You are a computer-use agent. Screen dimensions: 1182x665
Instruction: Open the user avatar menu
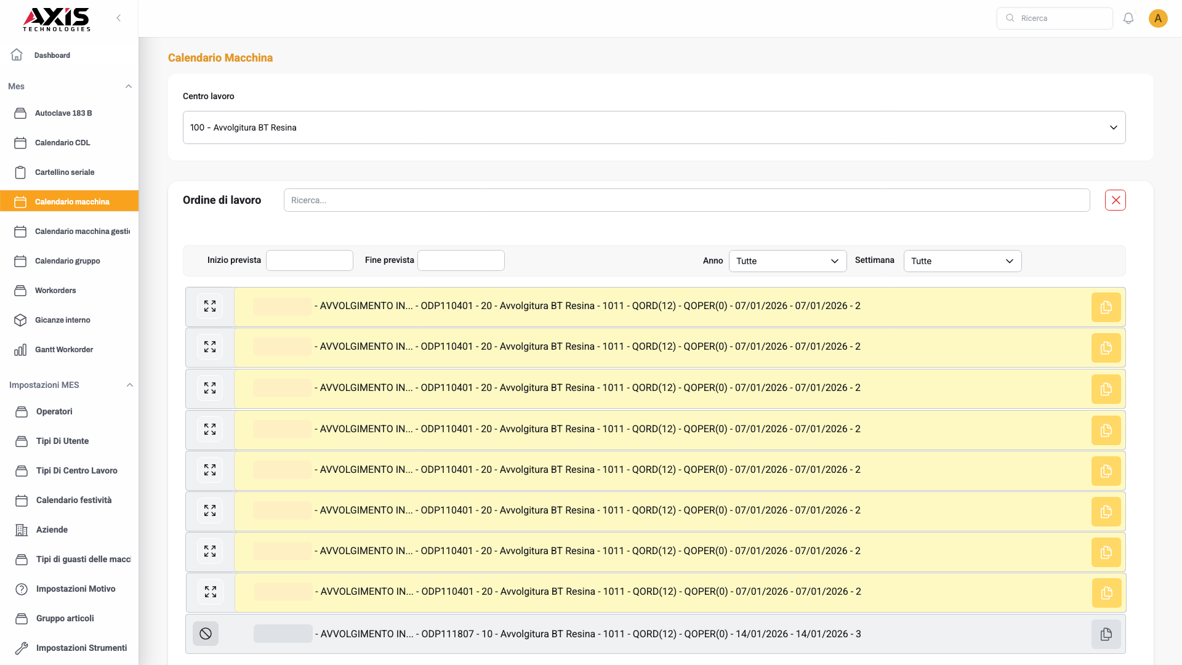click(x=1157, y=18)
